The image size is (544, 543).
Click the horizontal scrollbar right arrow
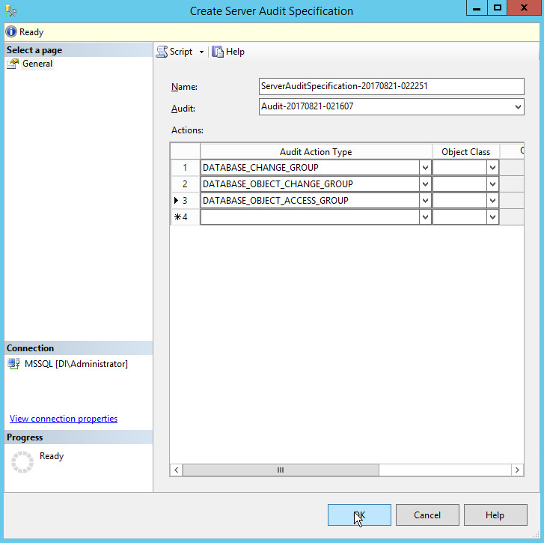(517, 470)
